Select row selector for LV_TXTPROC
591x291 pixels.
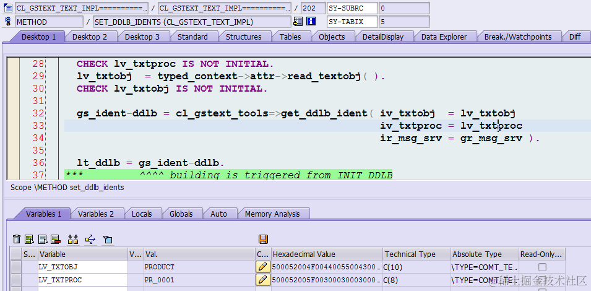coord(16,280)
